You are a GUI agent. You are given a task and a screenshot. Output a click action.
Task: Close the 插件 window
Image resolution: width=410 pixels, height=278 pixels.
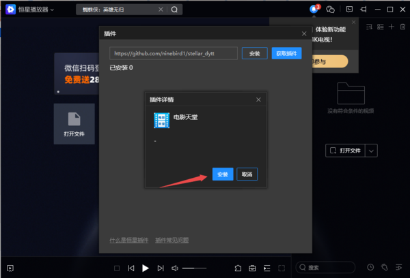point(304,33)
